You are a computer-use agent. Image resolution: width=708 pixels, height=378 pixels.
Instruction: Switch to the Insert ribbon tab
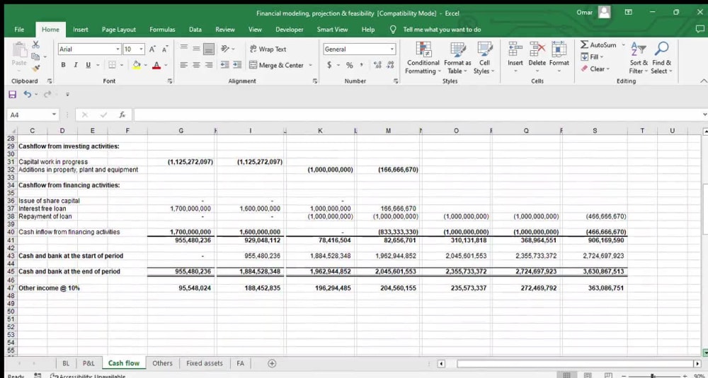click(81, 29)
